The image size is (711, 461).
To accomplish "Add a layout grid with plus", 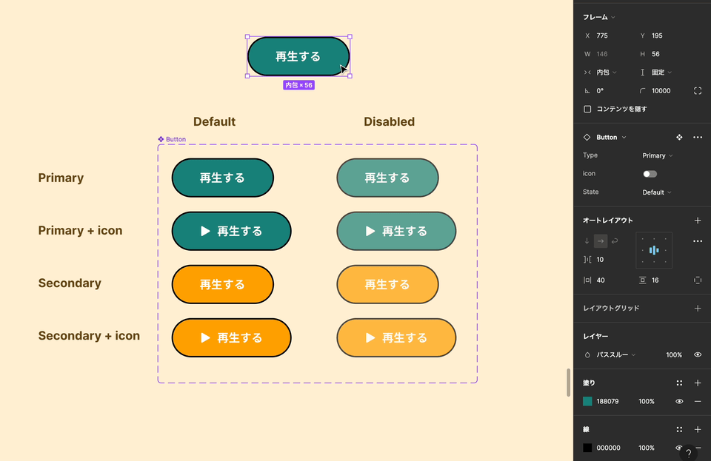I will coord(698,309).
